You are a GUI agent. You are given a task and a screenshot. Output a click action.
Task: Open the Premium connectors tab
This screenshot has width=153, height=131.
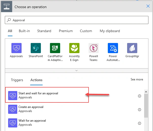[66, 31]
